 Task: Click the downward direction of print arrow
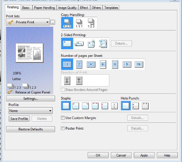point(67,80)
